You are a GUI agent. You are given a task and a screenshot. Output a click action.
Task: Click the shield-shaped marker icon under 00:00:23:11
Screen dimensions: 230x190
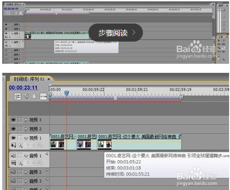[26, 96]
